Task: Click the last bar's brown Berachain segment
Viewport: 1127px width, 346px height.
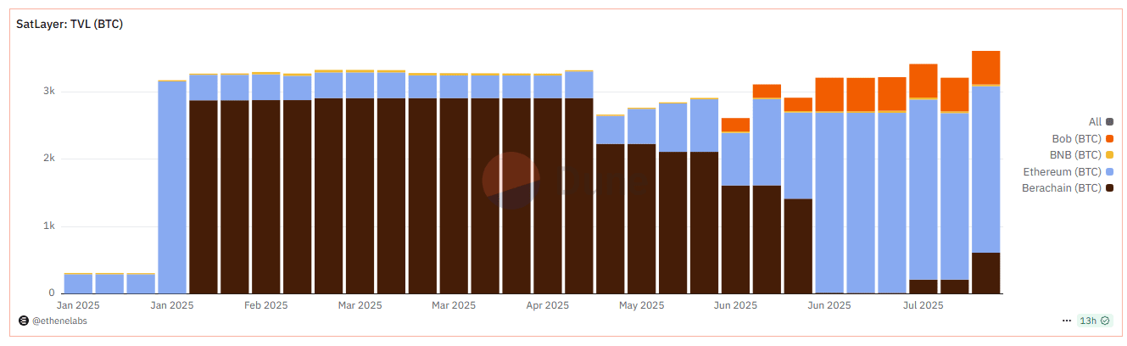Action: click(986, 273)
